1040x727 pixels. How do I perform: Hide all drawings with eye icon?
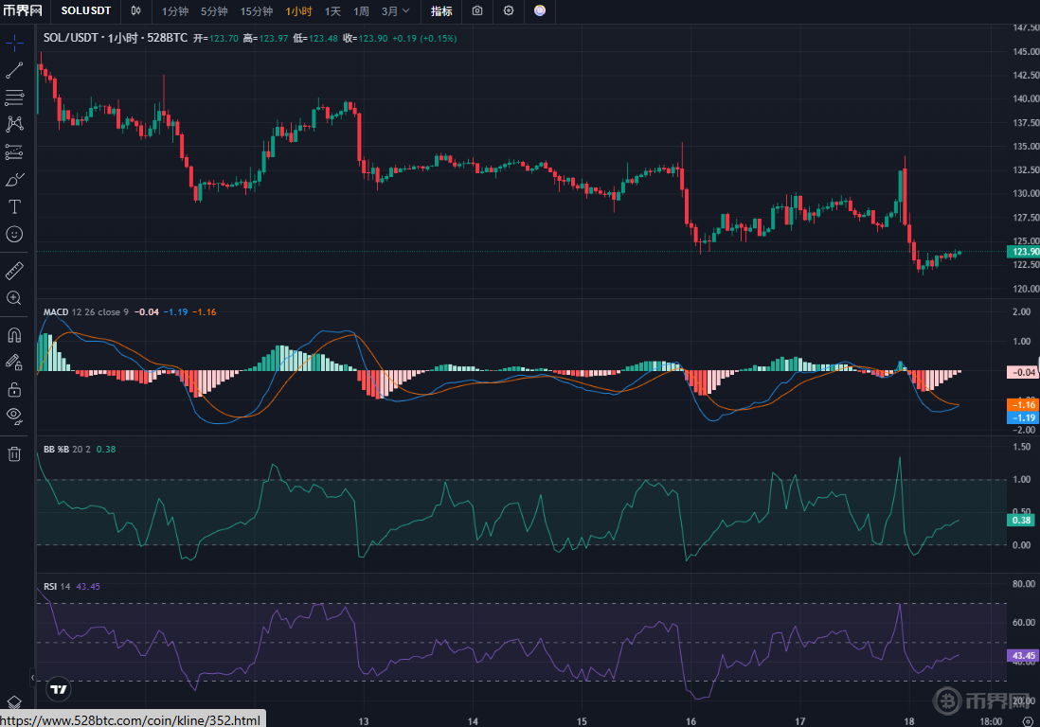pyautogui.click(x=14, y=415)
